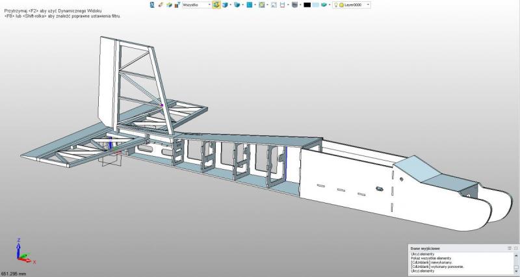Click the eraser-like icon in top toolbar

[x=161, y=5]
